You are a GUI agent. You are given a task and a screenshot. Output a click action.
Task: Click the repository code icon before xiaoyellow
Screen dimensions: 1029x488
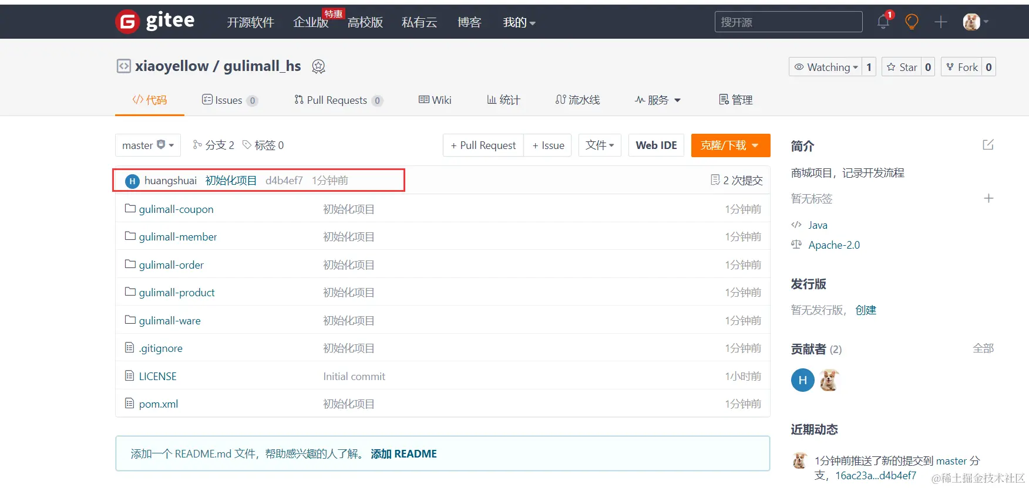tap(123, 66)
